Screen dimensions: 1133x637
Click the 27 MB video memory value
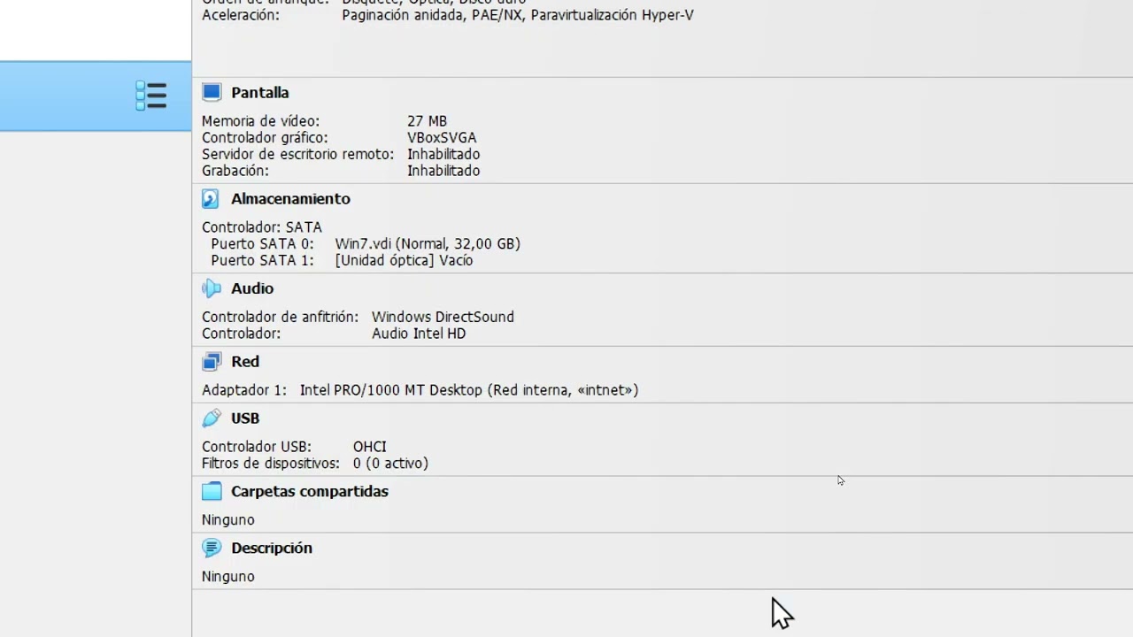point(427,121)
